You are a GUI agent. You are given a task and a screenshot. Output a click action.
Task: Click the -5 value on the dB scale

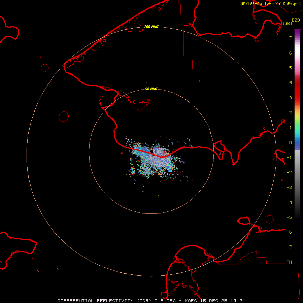point(289,217)
